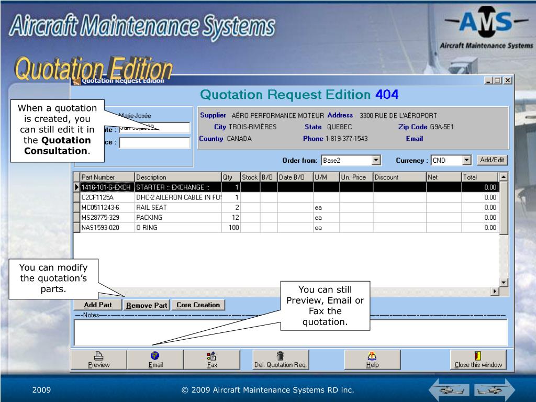Send quotation via the Email globe icon

pos(155,360)
